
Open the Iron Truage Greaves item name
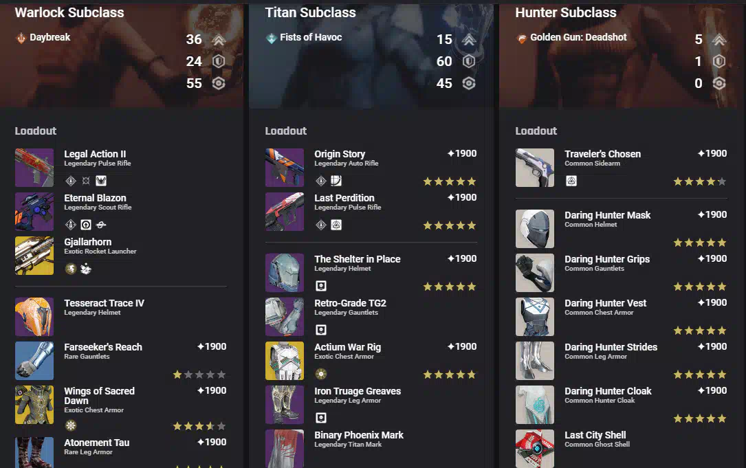point(358,391)
